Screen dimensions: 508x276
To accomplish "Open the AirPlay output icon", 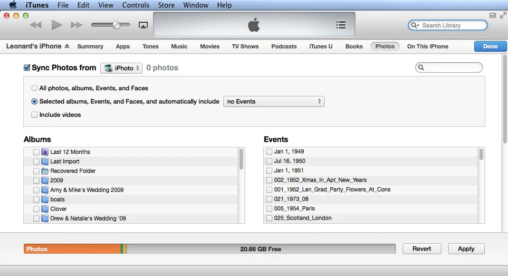I will coord(143,25).
